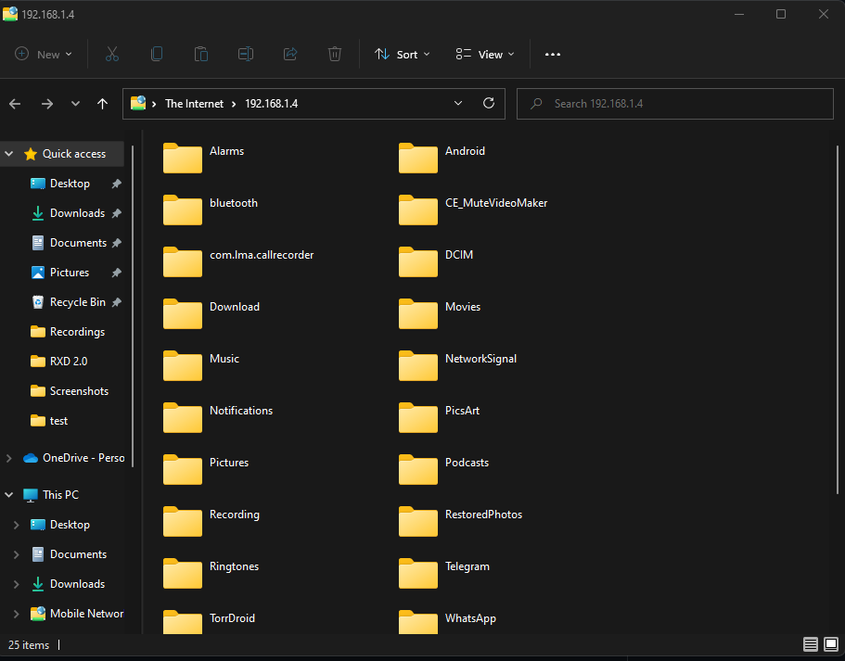Click the Copy icon in toolbar
This screenshot has height=661, width=845.
[157, 54]
